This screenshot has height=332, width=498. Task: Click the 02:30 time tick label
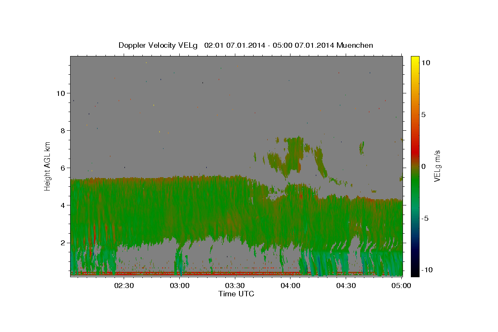point(124,286)
